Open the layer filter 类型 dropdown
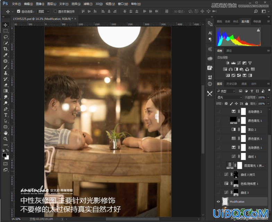Viewport: 272px width, 222px height. [x=226, y=91]
